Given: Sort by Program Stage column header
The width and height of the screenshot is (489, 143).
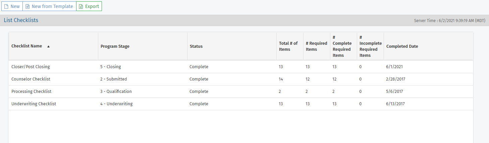Looking at the screenshot, I should click(x=115, y=46).
